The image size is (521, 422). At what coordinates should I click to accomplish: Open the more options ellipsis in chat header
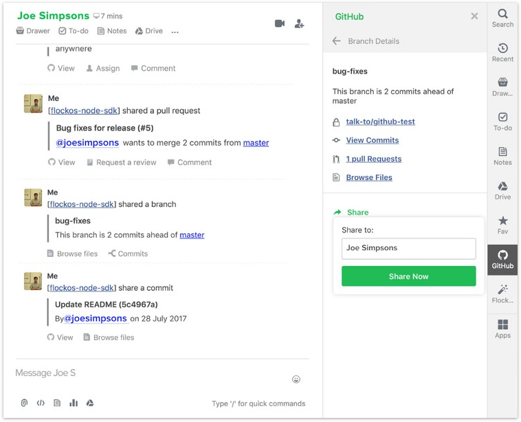[x=175, y=32]
